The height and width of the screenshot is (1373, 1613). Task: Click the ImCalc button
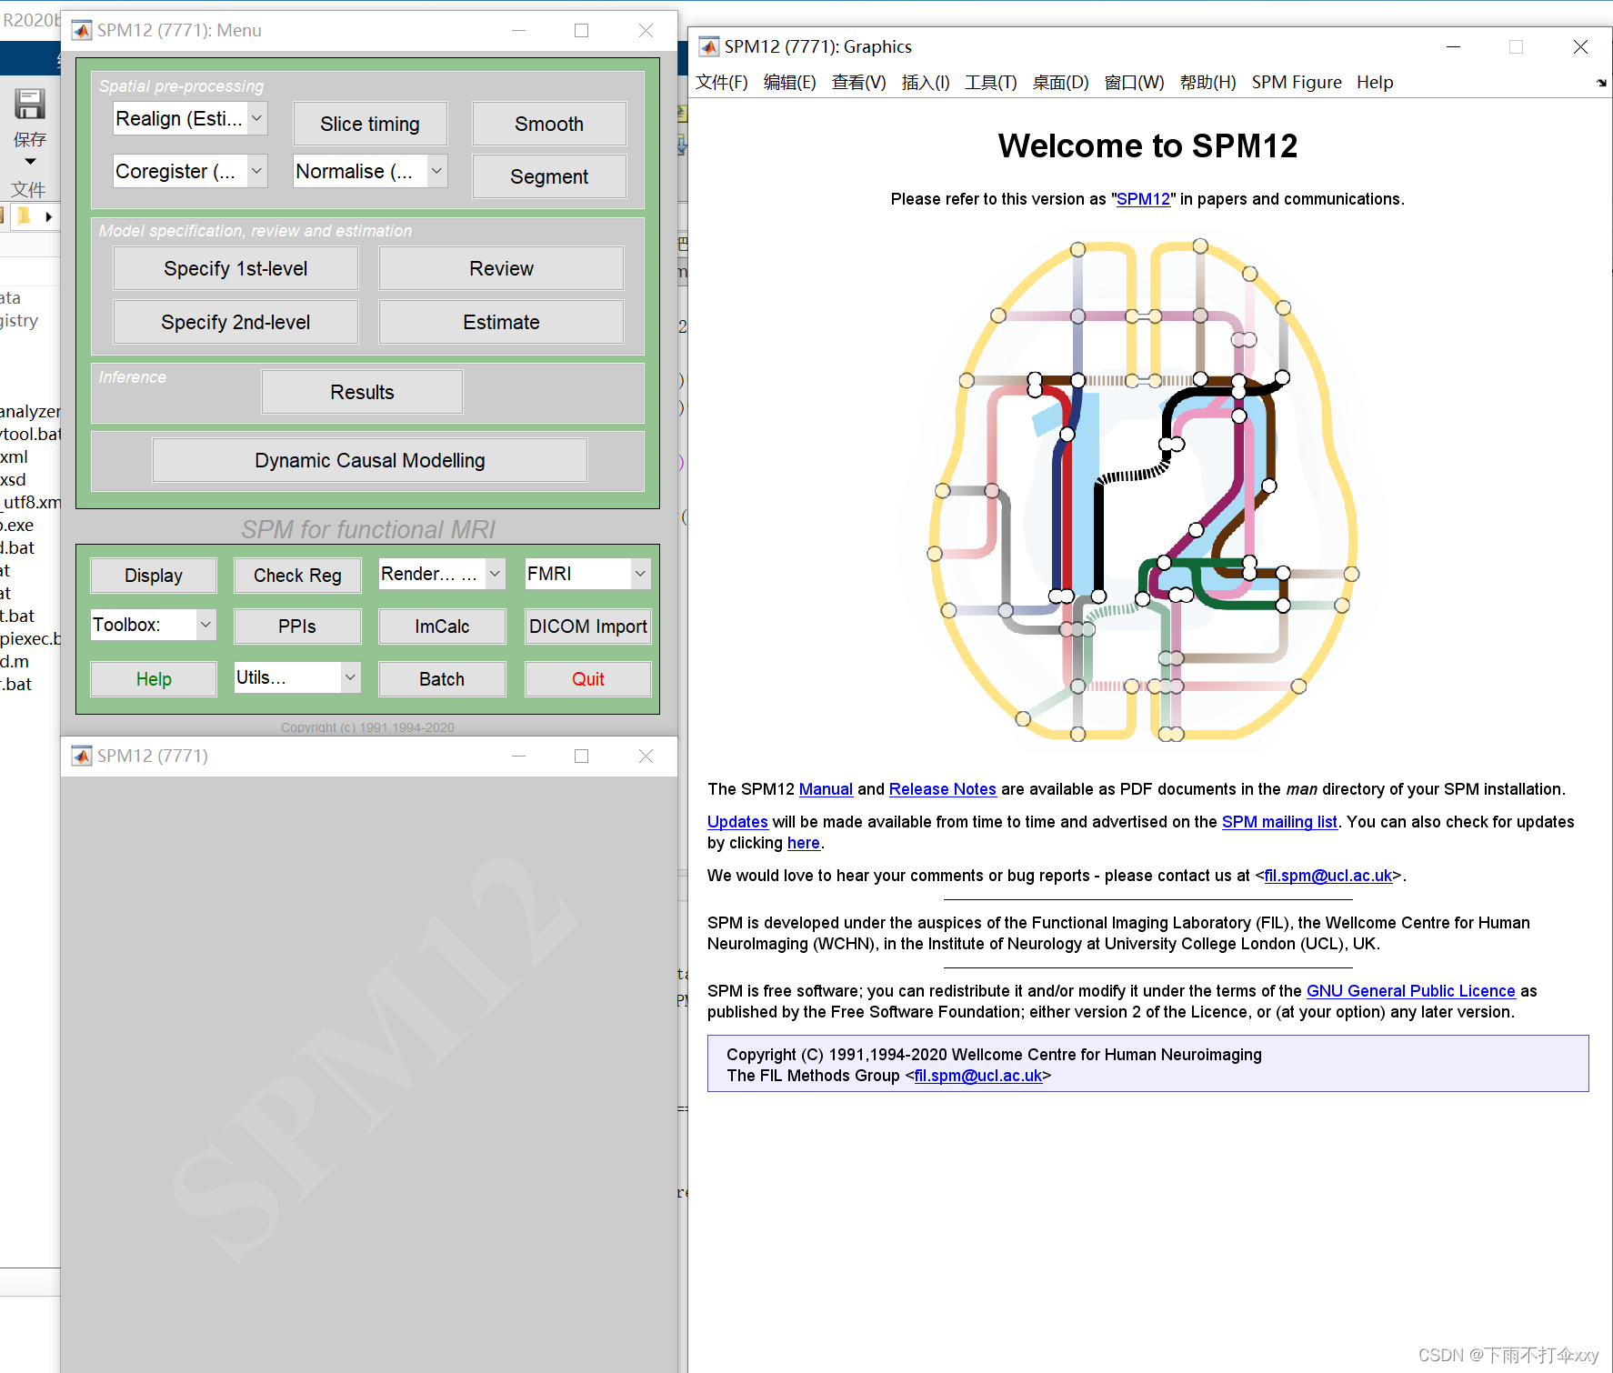[x=442, y=626]
